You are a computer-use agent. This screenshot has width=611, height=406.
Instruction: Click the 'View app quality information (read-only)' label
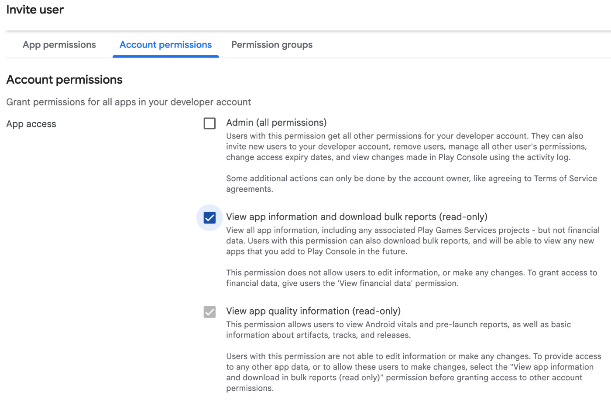(313, 311)
